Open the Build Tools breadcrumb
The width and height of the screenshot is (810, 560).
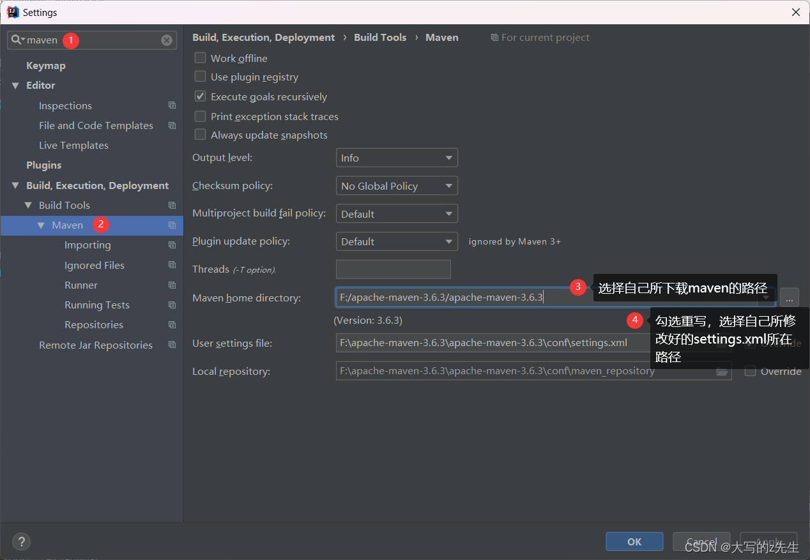(380, 37)
